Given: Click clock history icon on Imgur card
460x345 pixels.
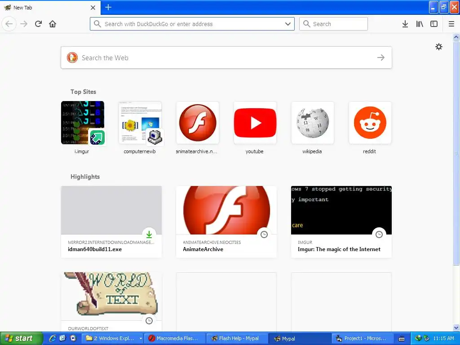Looking at the screenshot, I should pos(379,234).
